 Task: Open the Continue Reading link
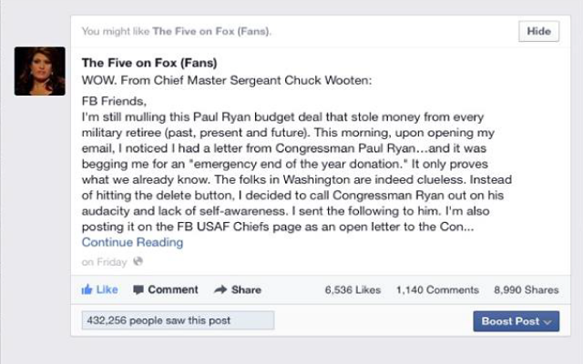pos(132,242)
